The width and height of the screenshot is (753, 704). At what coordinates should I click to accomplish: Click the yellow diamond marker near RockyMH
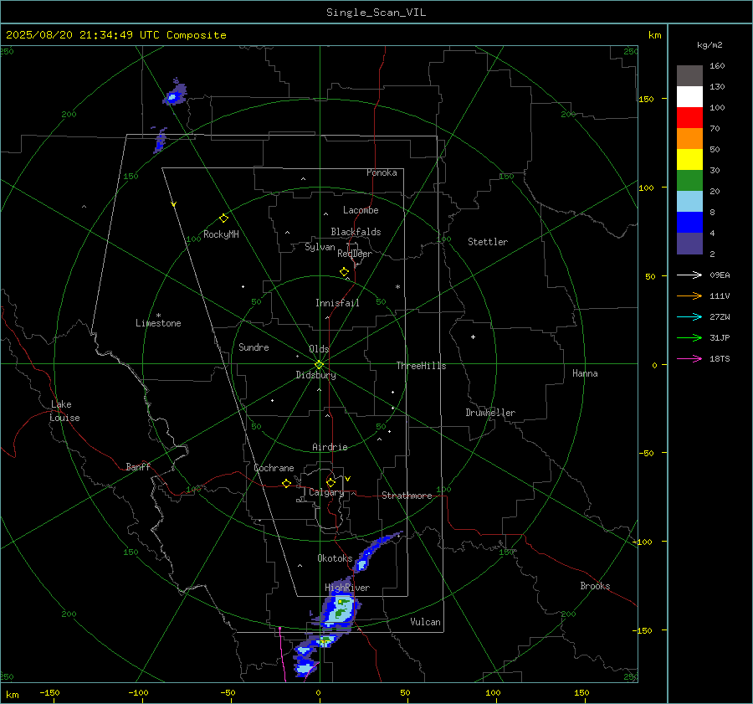coord(223,218)
